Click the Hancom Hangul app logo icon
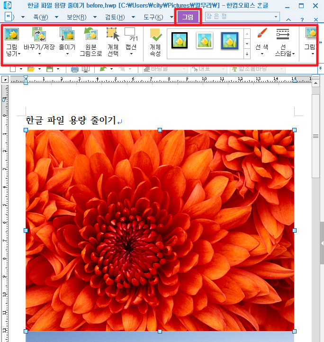The height and width of the screenshot is (342, 324). pyautogui.click(x=8, y=5)
